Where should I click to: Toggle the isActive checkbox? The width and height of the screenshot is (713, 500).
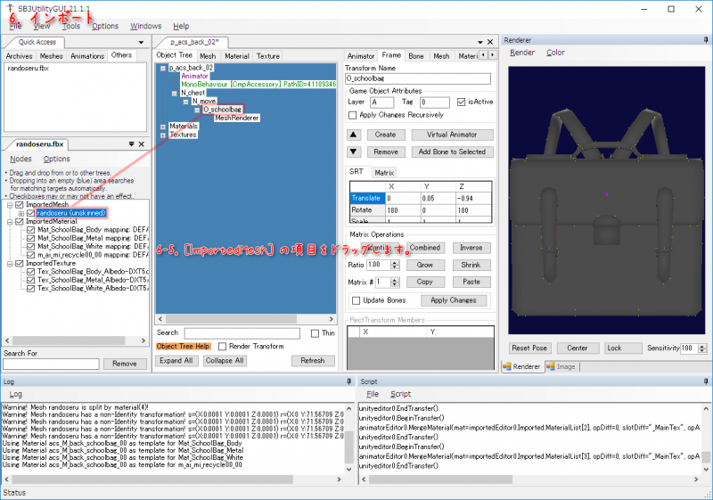[461, 102]
